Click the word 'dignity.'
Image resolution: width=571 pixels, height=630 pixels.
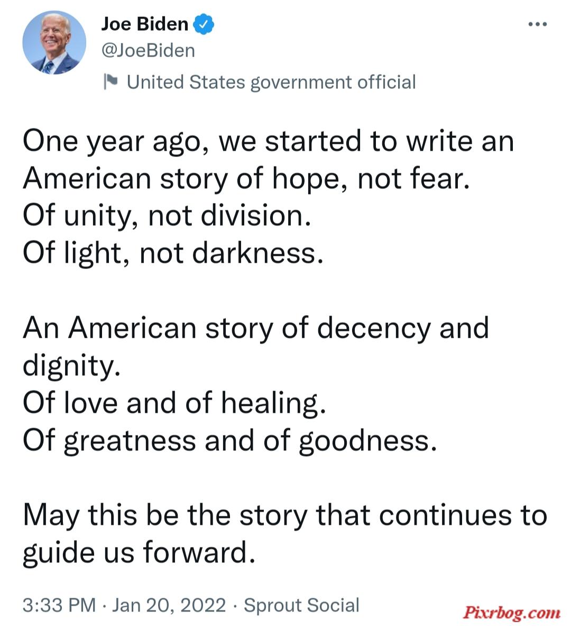(71, 366)
